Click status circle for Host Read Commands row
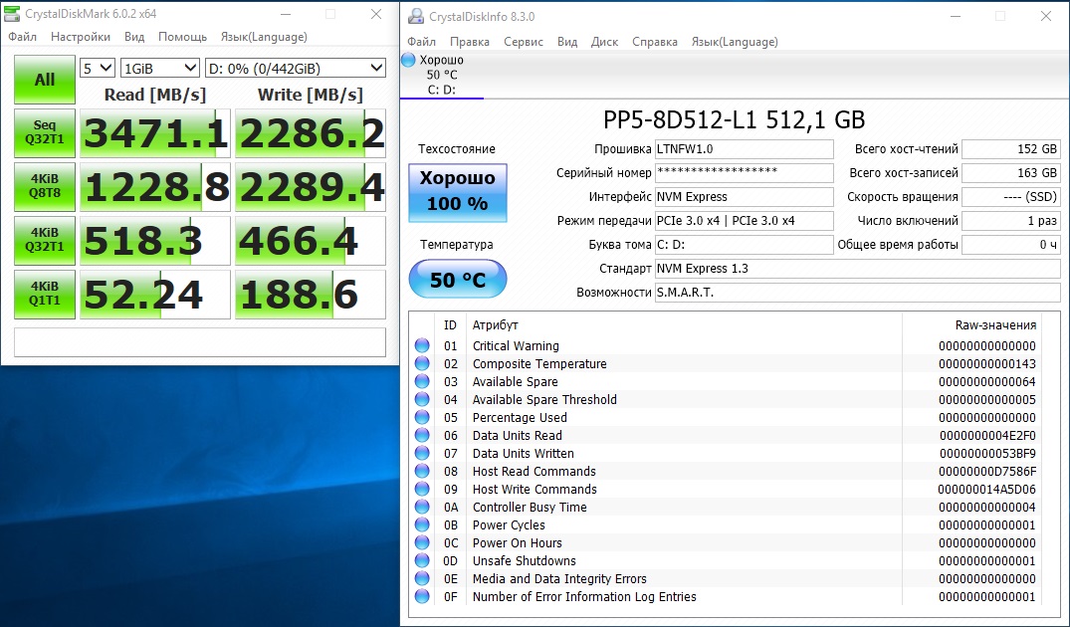This screenshot has width=1070, height=627. pos(422,471)
